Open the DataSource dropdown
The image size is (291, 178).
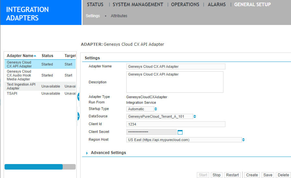coord(159,116)
